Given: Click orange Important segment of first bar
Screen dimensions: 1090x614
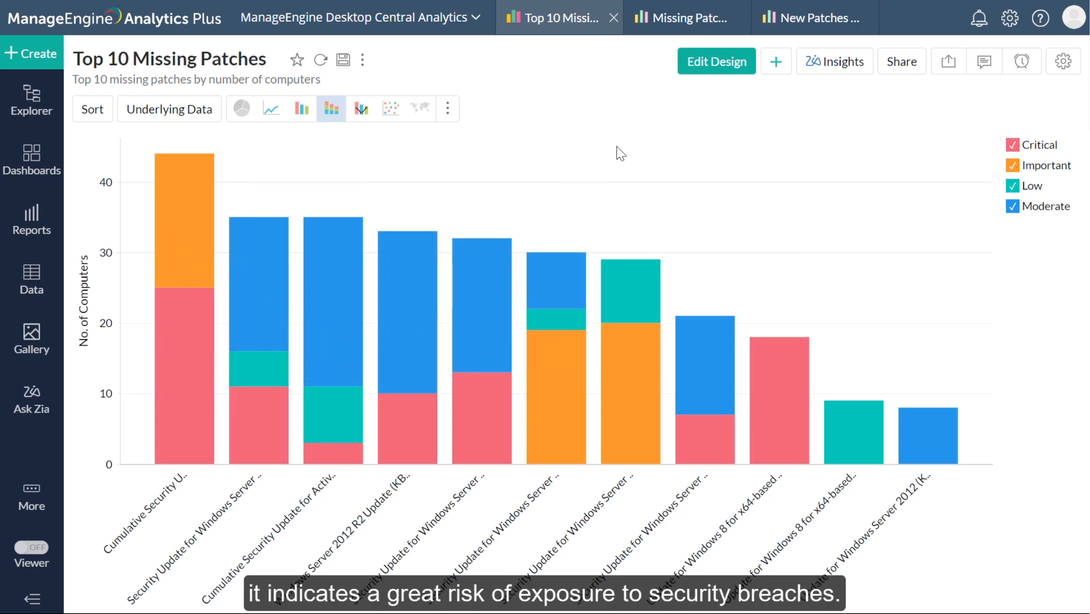Looking at the screenshot, I should [184, 220].
